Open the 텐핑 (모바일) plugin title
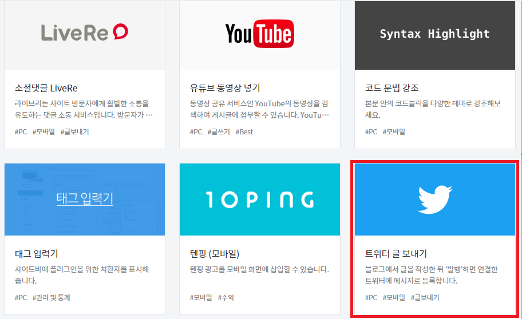The image size is (522, 319). [x=215, y=254]
